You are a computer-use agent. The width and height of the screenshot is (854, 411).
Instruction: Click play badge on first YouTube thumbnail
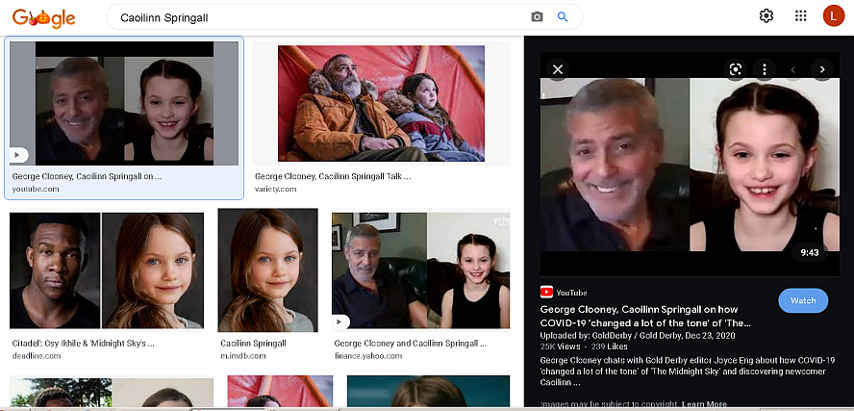click(18, 155)
